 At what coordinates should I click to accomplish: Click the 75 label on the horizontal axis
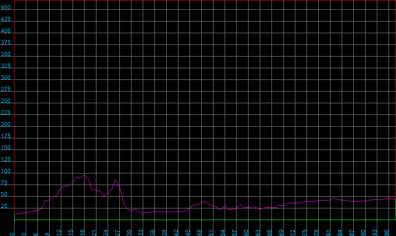305,233
